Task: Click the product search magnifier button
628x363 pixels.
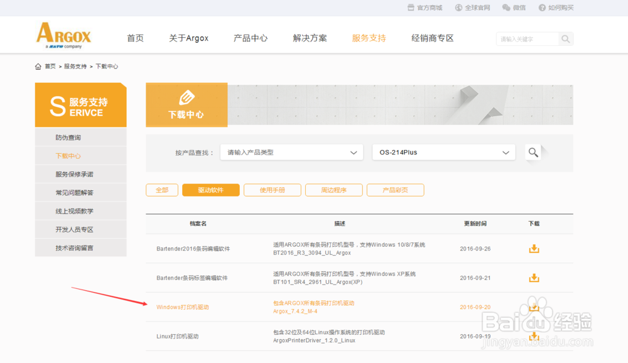Action: coord(533,152)
